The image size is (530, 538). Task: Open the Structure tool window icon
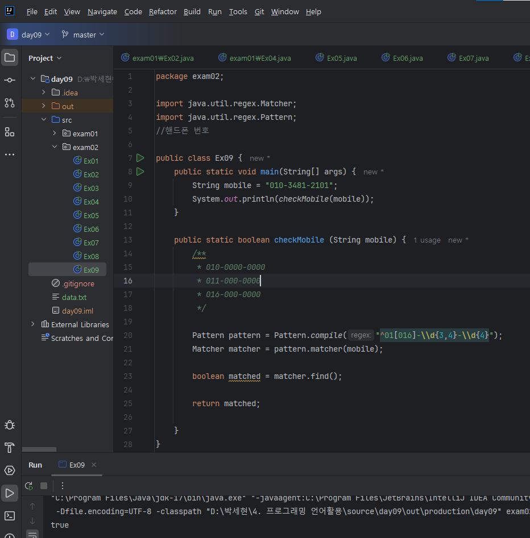(10, 132)
